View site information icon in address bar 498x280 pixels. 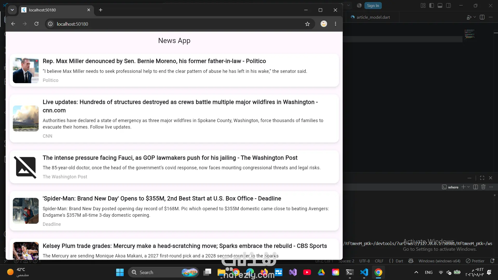click(50, 24)
